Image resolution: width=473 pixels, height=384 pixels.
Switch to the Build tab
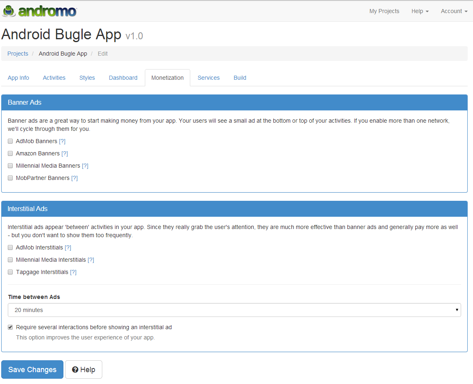(x=240, y=78)
